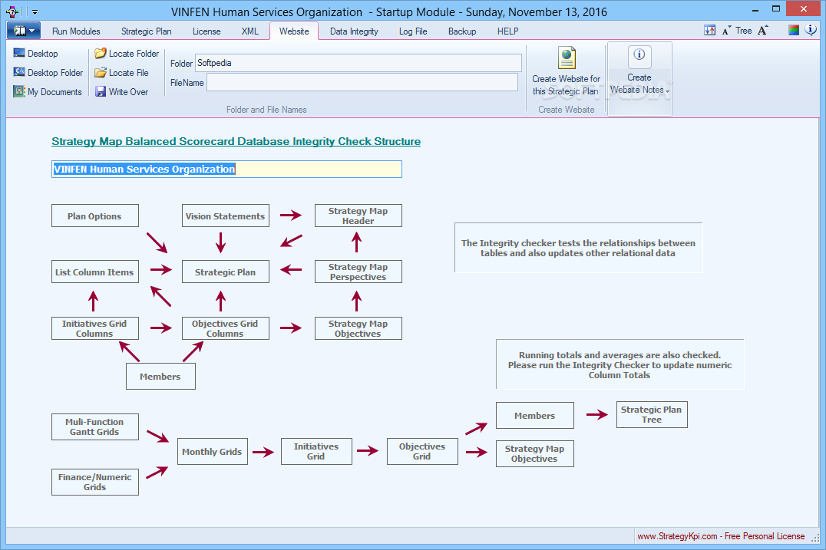Click the FileName input field

pos(362,83)
